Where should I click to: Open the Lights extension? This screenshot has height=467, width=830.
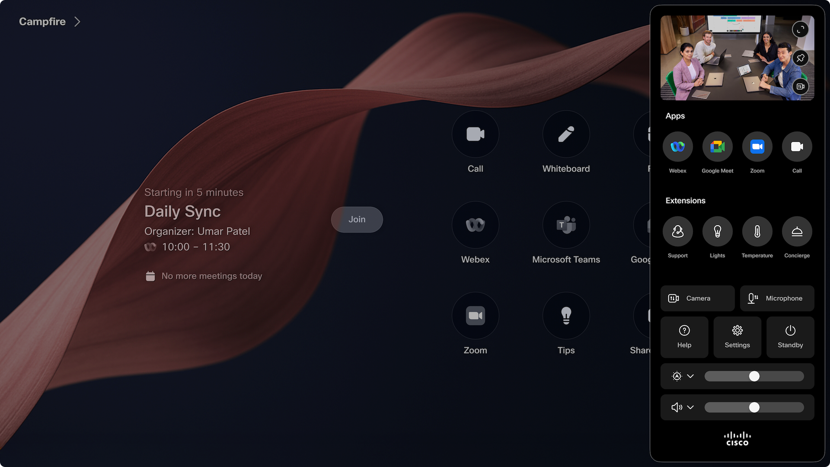[x=717, y=231]
